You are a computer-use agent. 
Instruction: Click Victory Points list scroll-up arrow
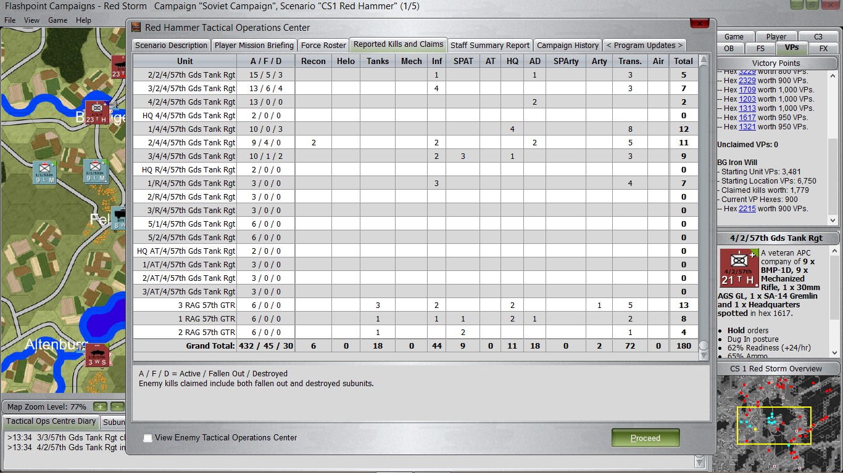coord(834,75)
